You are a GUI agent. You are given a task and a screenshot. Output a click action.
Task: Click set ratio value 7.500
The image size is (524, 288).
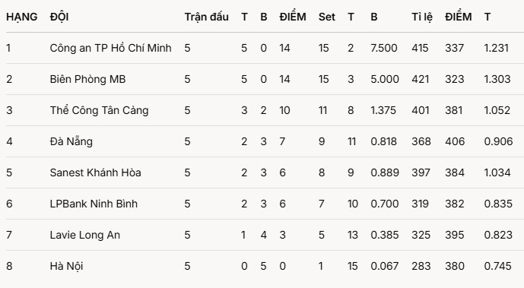click(x=383, y=48)
